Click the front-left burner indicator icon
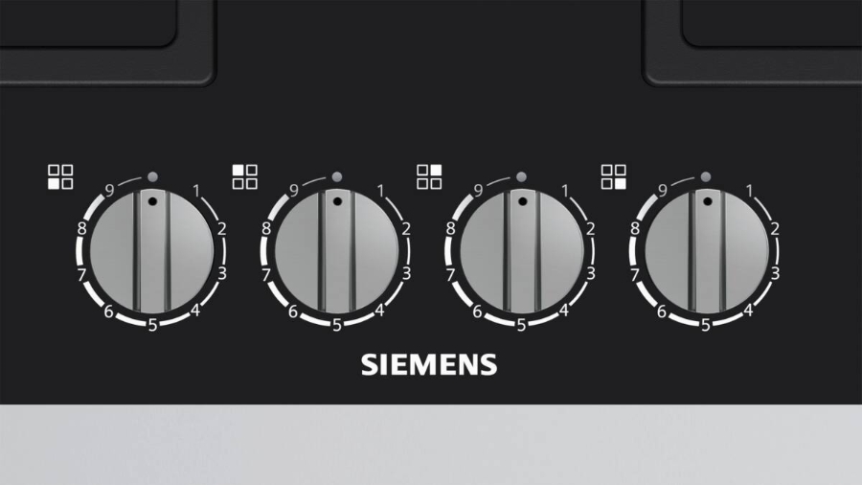The height and width of the screenshot is (485, 862). (60, 176)
